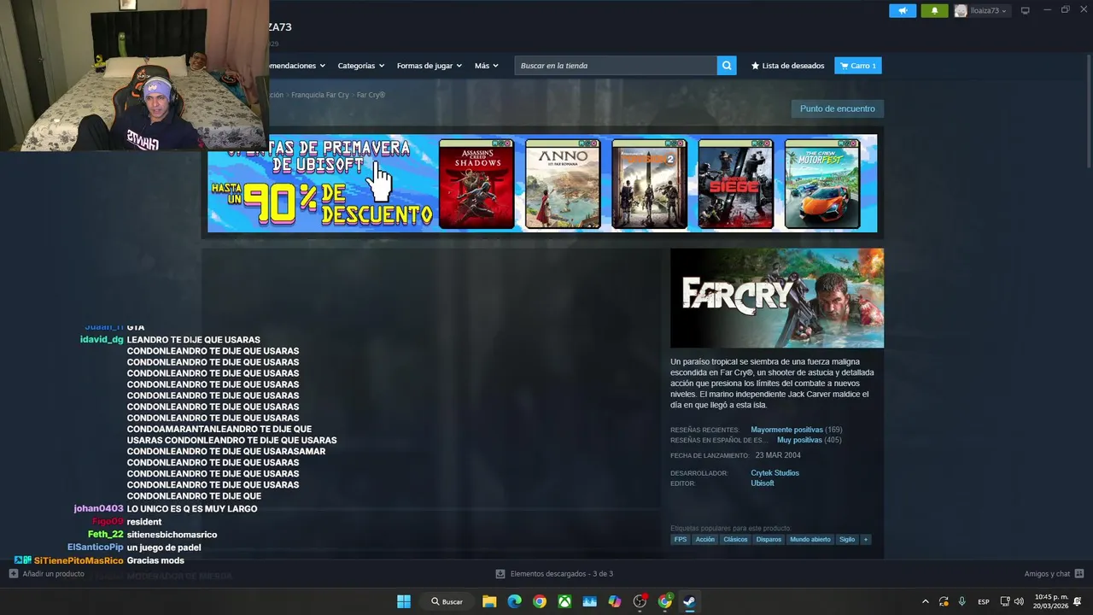View Muy positivas Spanish reviews

point(799,440)
